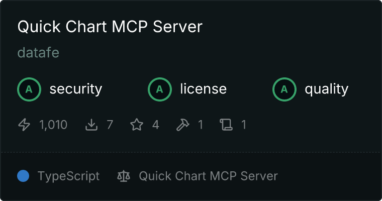Click the Quick Chart MCP Server license text
382x201 pixels.
tap(208, 176)
